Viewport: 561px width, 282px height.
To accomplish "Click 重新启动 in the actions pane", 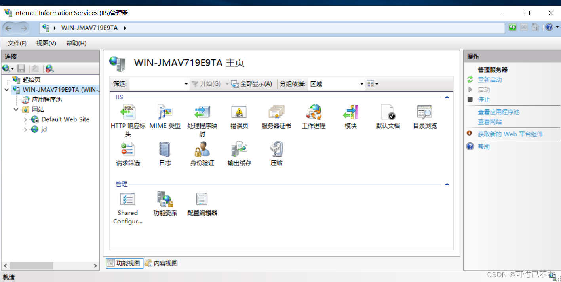I will pos(490,79).
